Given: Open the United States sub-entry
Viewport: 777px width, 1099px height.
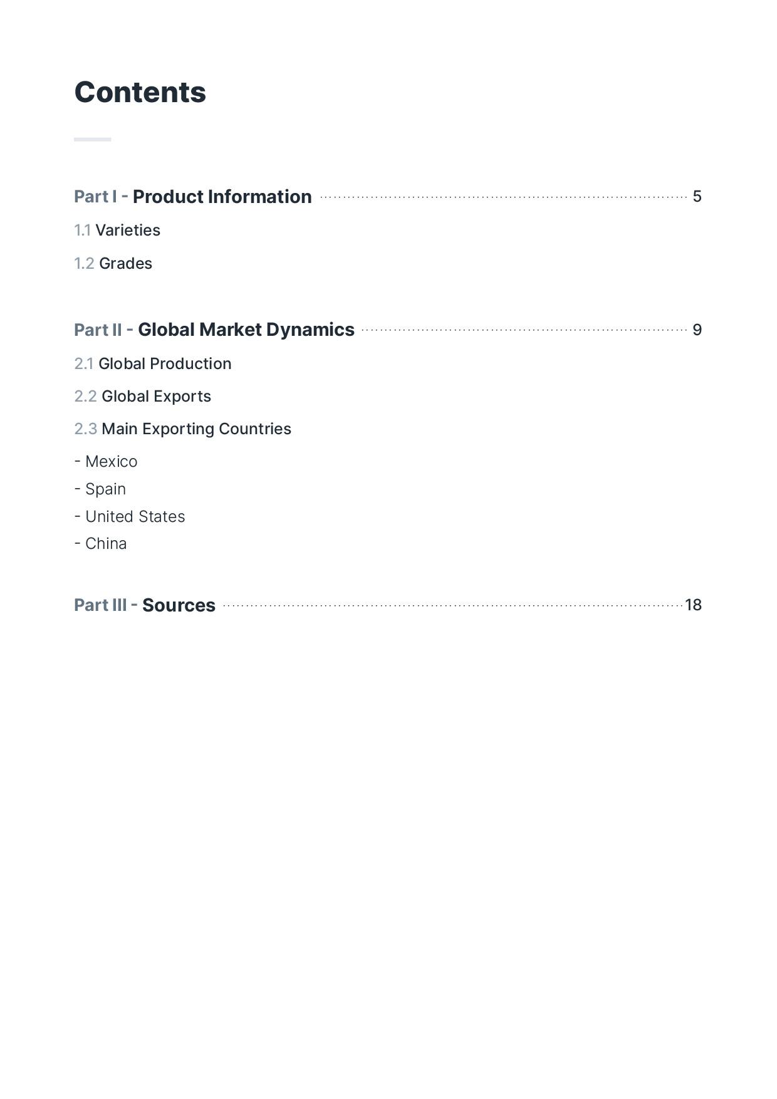Looking at the screenshot, I should [x=130, y=517].
